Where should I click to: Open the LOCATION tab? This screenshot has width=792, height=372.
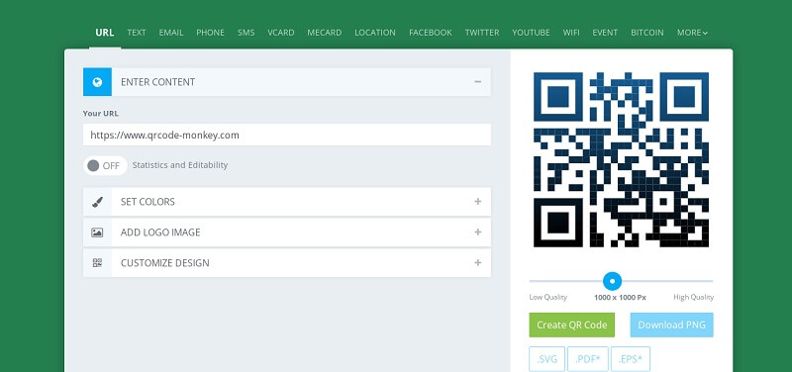point(375,33)
